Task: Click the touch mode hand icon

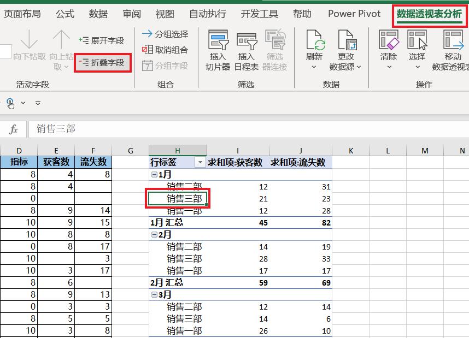Action: point(10,103)
